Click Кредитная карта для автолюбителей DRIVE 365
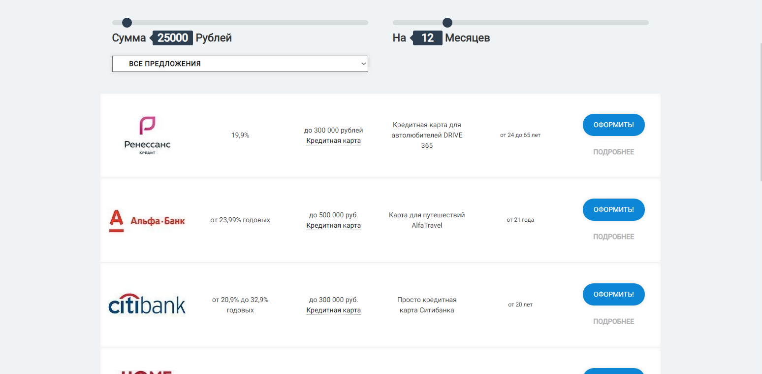Image resolution: width=762 pixels, height=374 pixels. click(427, 136)
